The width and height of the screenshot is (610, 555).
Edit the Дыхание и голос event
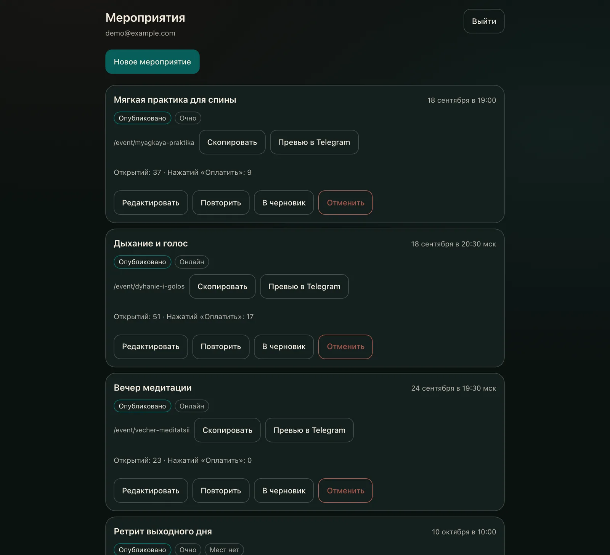click(151, 347)
